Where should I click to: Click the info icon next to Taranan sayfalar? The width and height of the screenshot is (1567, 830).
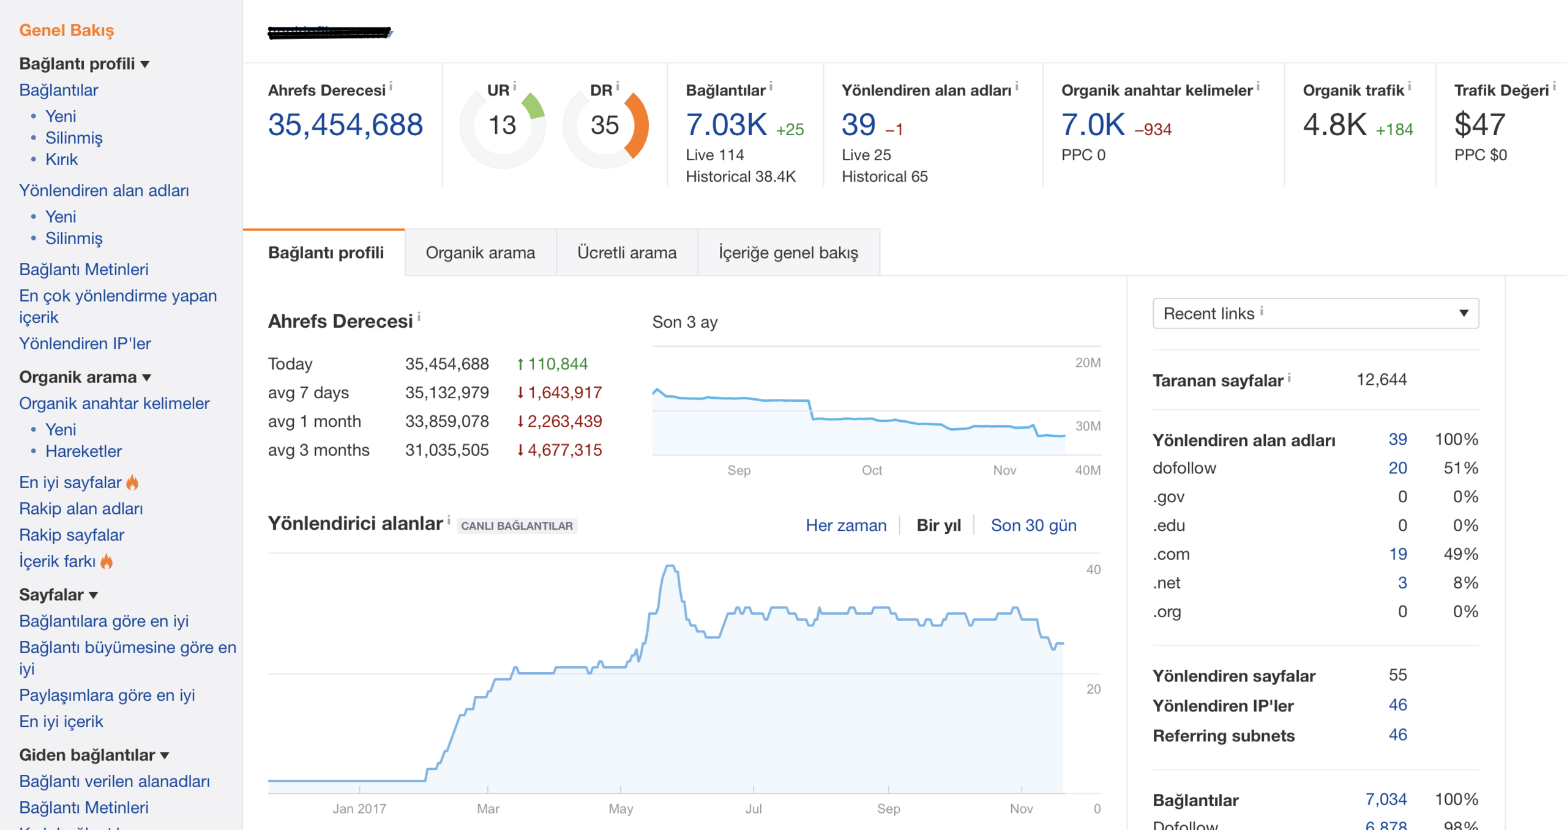tap(1289, 377)
